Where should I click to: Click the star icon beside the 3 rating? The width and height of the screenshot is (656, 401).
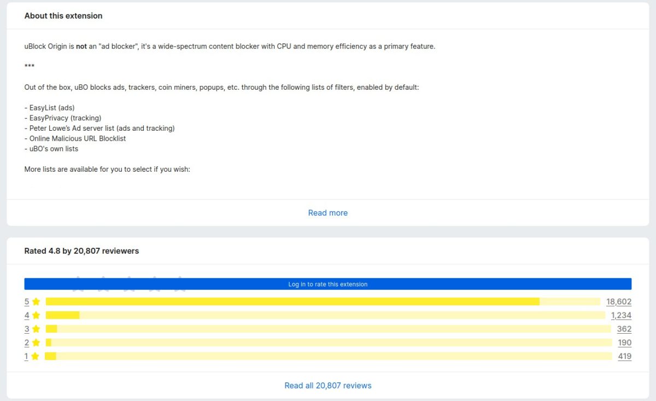click(36, 329)
